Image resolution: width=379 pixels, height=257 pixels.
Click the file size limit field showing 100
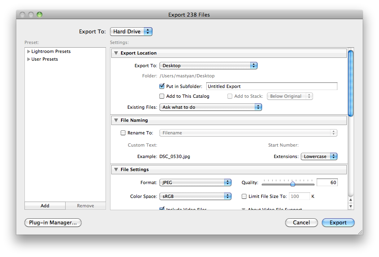point(300,196)
